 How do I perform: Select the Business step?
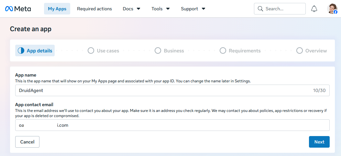pos(169,50)
